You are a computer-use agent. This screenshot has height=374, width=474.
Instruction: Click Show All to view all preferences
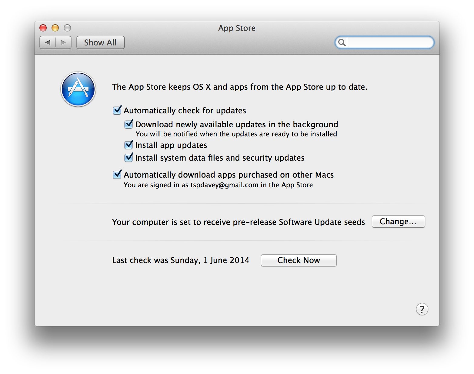(x=100, y=42)
